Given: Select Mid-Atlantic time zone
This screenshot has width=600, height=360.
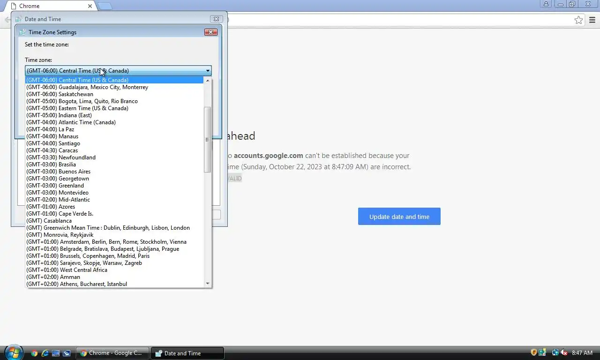Looking at the screenshot, I should tap(114, 200).
